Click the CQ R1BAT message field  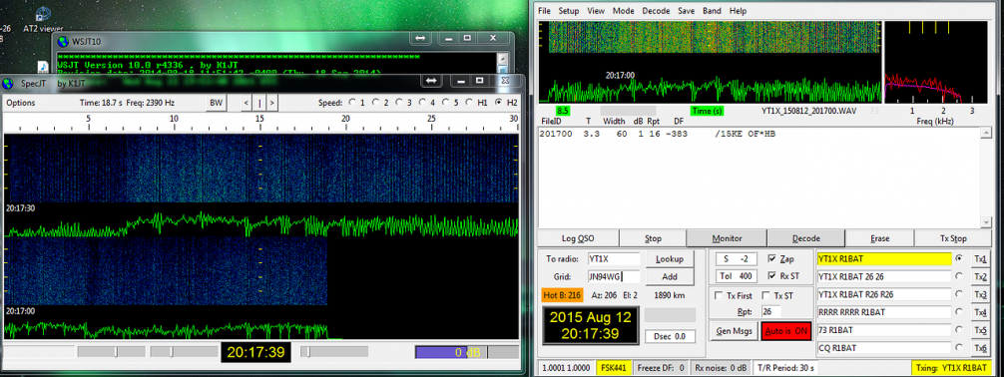tap(884, 348)
